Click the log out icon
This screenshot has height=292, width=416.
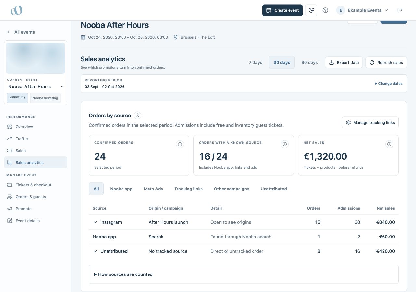click(x=400, y=10)
